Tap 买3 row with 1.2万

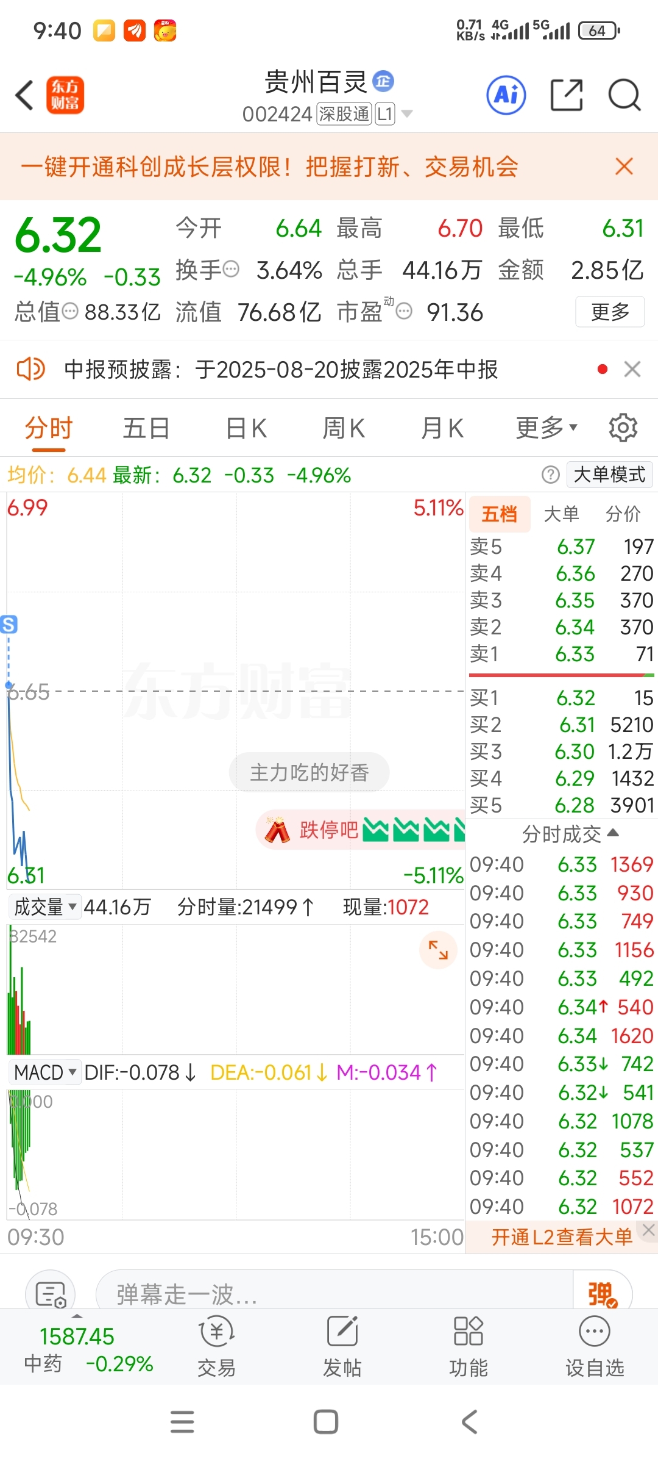tap(561, 751)
